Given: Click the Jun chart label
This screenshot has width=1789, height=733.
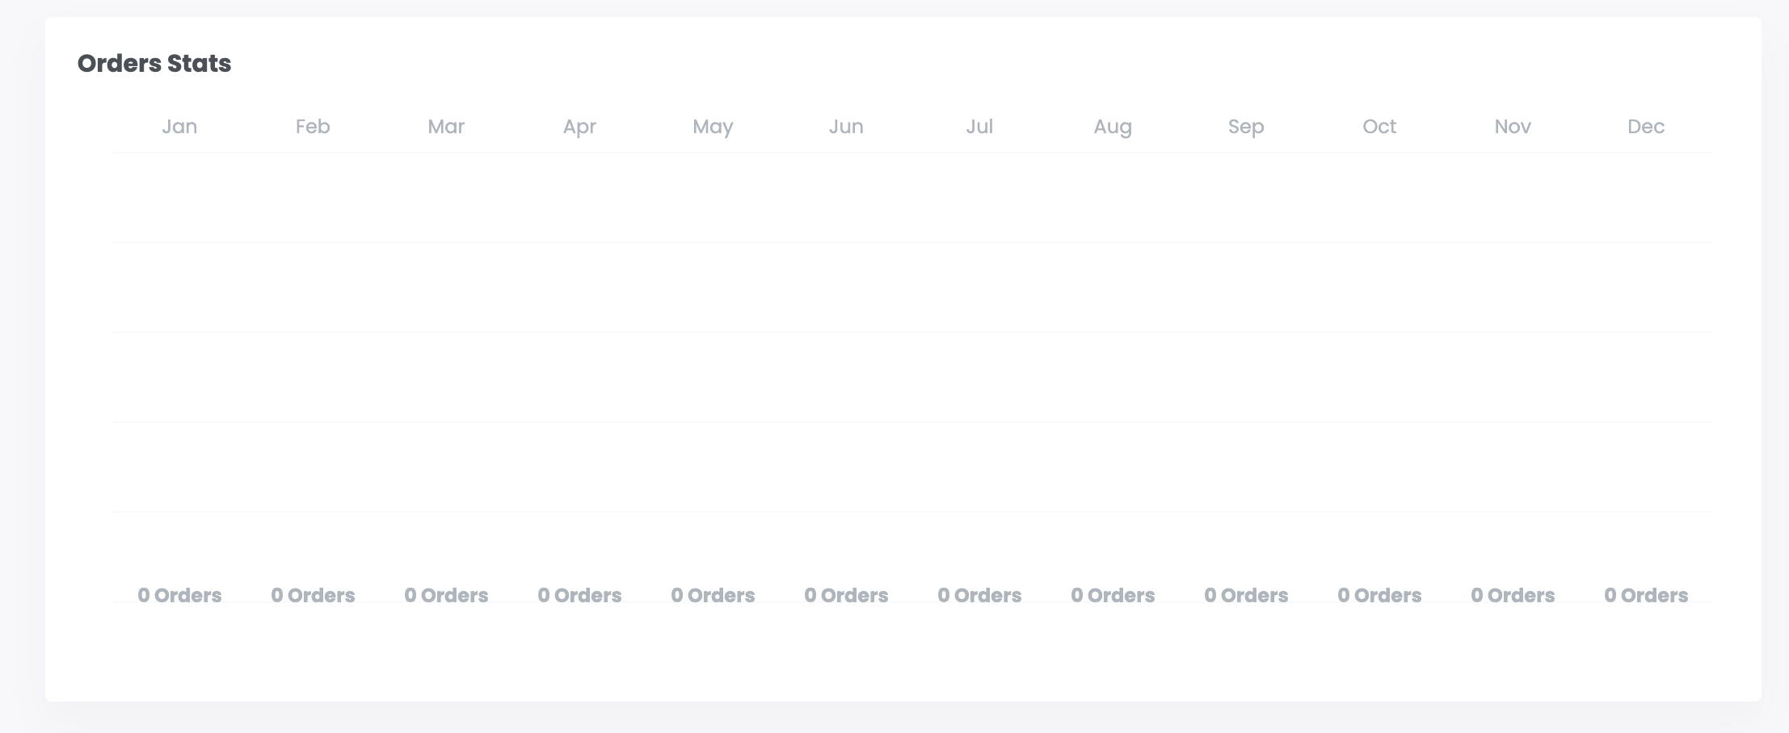Looking at the screenshot, I should coord(846,127).
